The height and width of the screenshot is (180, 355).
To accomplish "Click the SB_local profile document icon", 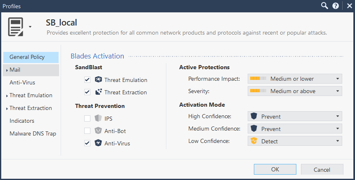I will pos(16,27).
